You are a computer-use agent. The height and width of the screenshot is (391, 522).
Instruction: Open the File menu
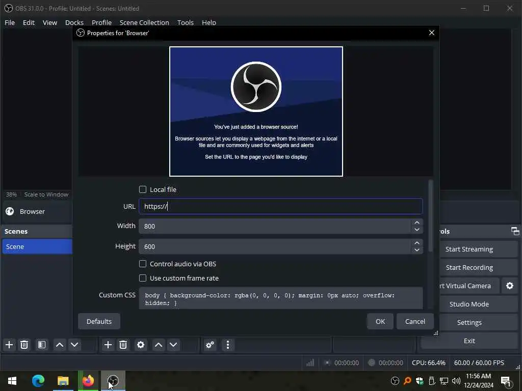(x=10, y=22)
